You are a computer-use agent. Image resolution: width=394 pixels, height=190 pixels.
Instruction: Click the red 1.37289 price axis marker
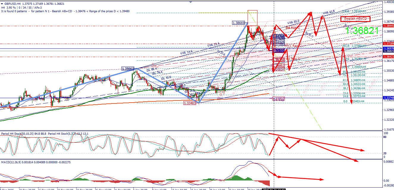(x=388, y=44)
